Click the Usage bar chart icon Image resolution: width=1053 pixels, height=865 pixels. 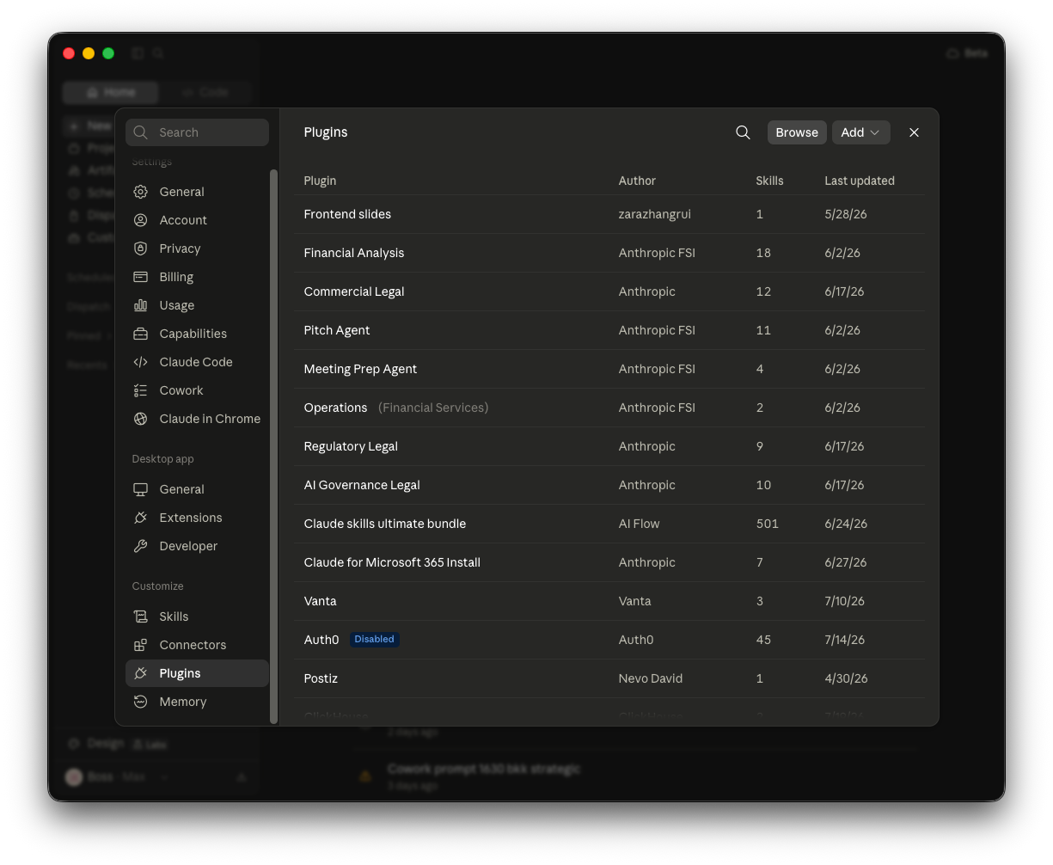[141, 305]
